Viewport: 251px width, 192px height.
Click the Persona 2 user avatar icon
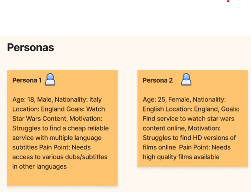[186, 80]
